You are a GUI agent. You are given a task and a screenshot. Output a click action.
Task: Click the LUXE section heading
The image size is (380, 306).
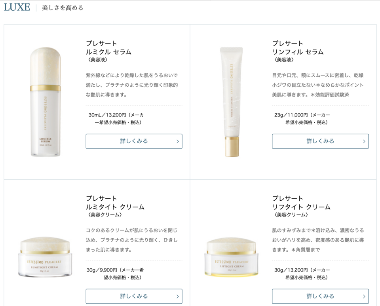point(17,7)
